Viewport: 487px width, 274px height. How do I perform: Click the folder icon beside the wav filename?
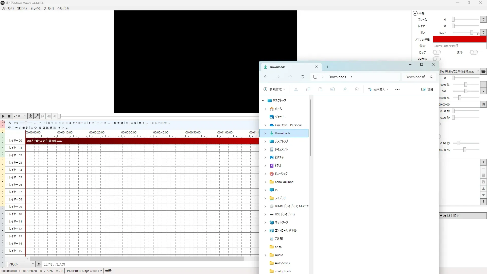tap(483, 71)
